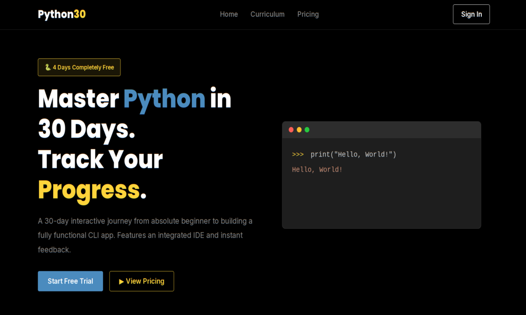The image size is (526, 315).
Task: Click the Sign In button
Action: [471, 14]
